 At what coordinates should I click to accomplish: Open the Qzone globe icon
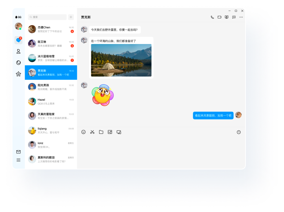[18, 63]
